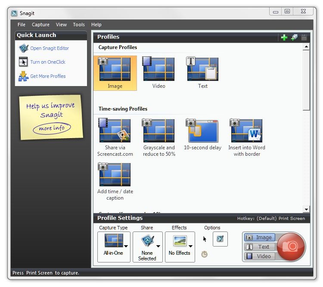The height and width of the screenshot is (287, 323).
Task: Select the Video capture profile
Action: tap(158, 73)
